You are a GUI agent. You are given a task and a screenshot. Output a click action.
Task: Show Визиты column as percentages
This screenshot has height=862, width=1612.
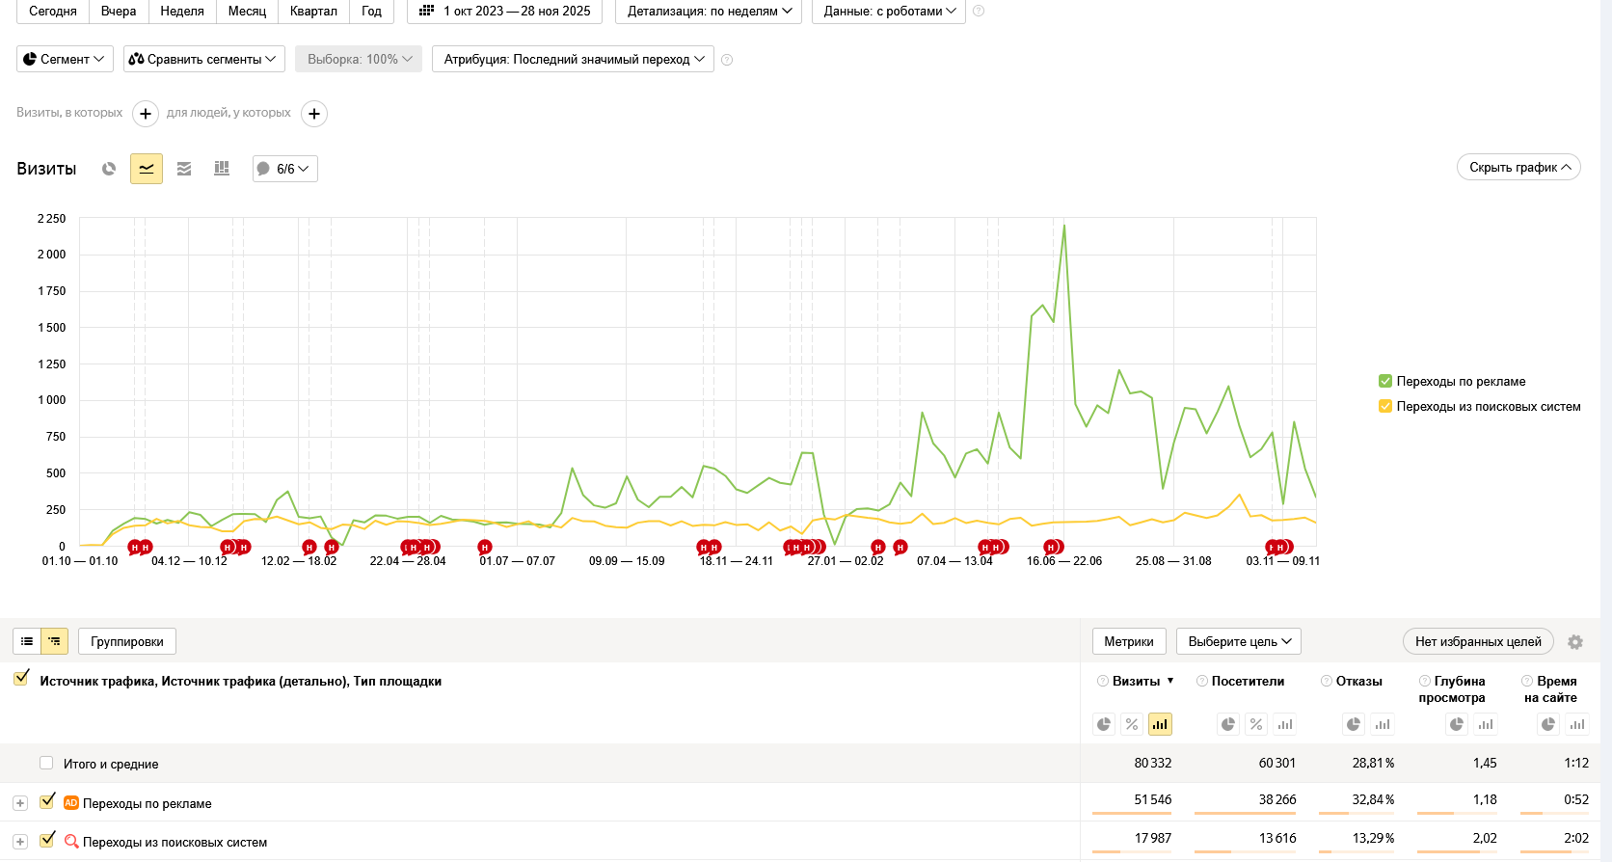(x=1132, y=724)
